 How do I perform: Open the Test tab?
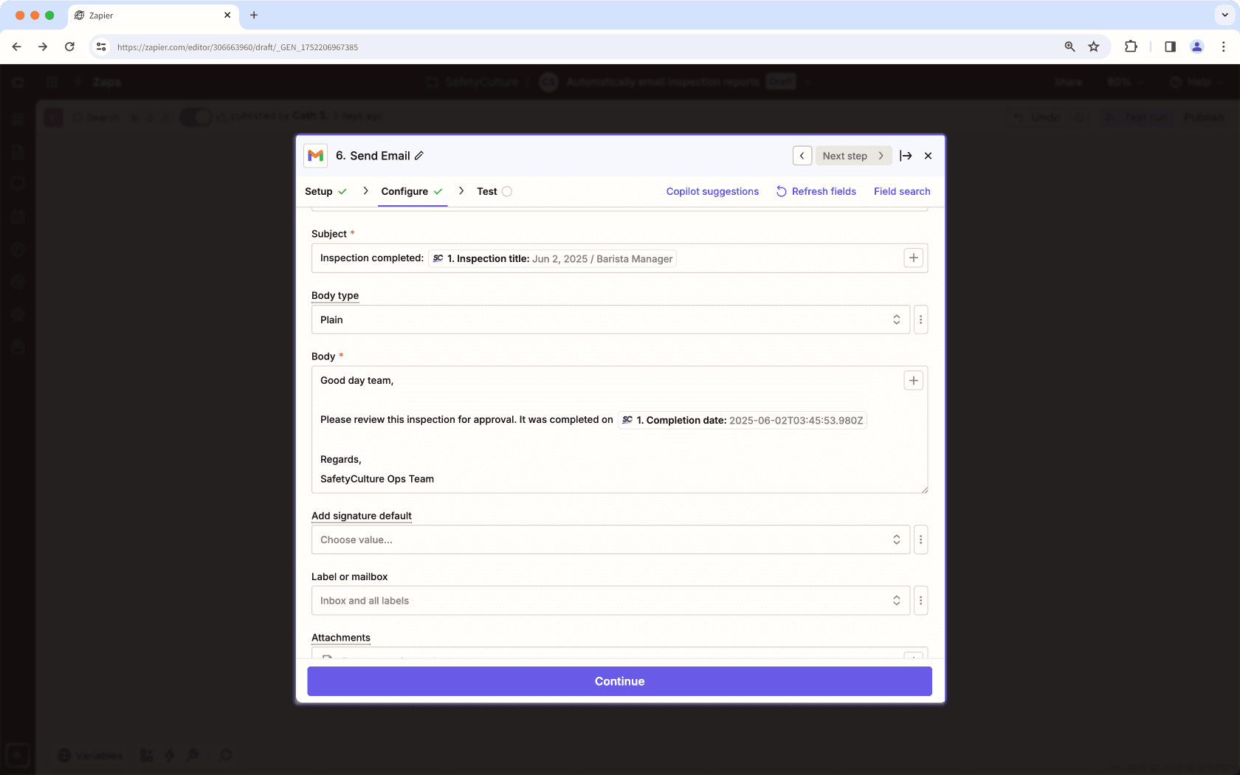pyautogui.click(x=488, y=191)
